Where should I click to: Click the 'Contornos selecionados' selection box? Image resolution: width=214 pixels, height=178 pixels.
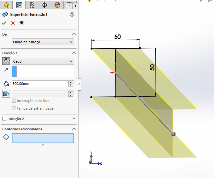(43, 138)
